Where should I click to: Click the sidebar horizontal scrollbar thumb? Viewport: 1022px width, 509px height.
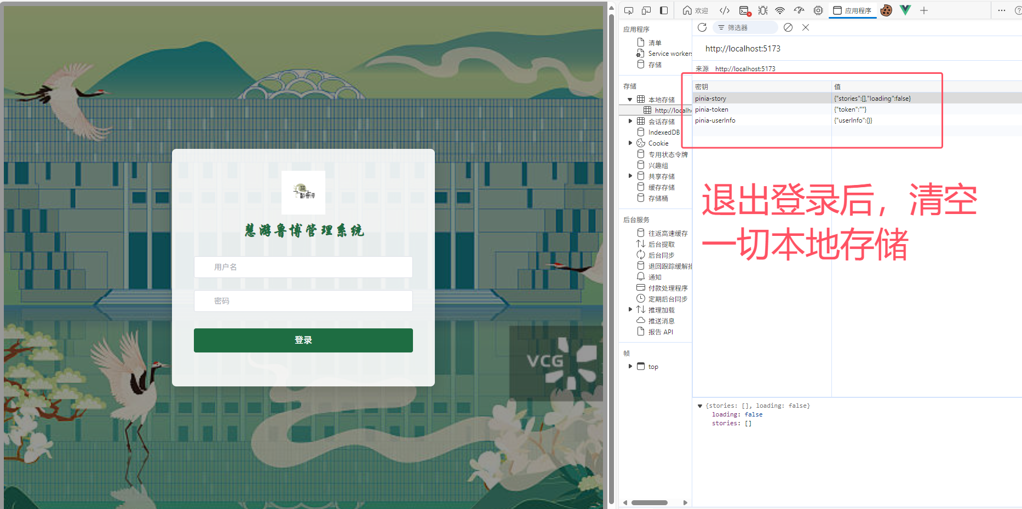650,502
